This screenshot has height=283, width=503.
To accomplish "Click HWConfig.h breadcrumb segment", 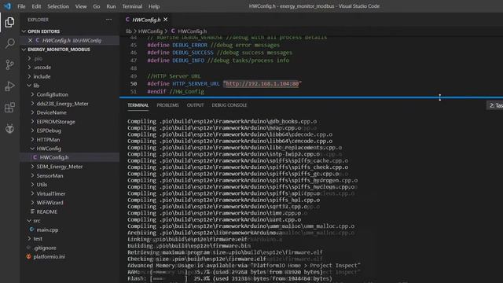I will coord(192,31).
